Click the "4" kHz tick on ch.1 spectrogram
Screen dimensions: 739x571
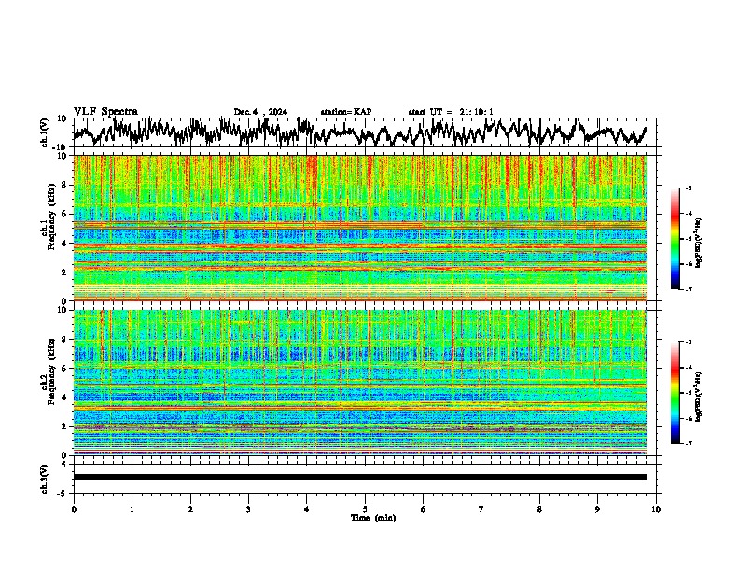64,244
